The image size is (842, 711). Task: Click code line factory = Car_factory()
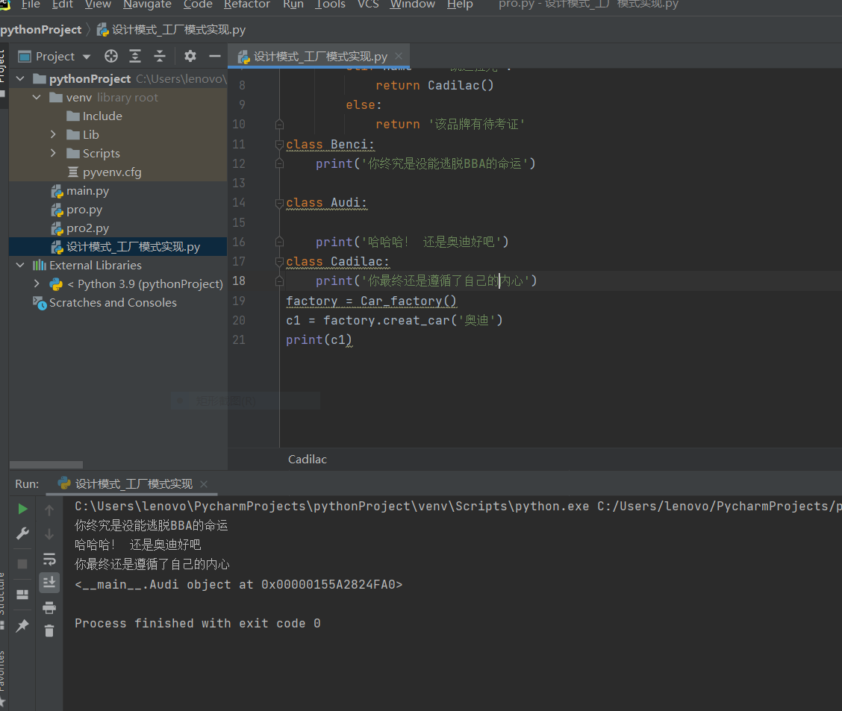(371, 301)
